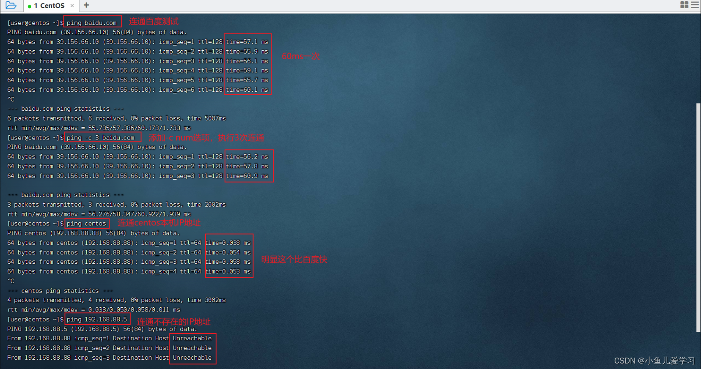Click the 'ping -c 3 baidu.com' command
The image size is (701, 369).
[x=100, y=138]
